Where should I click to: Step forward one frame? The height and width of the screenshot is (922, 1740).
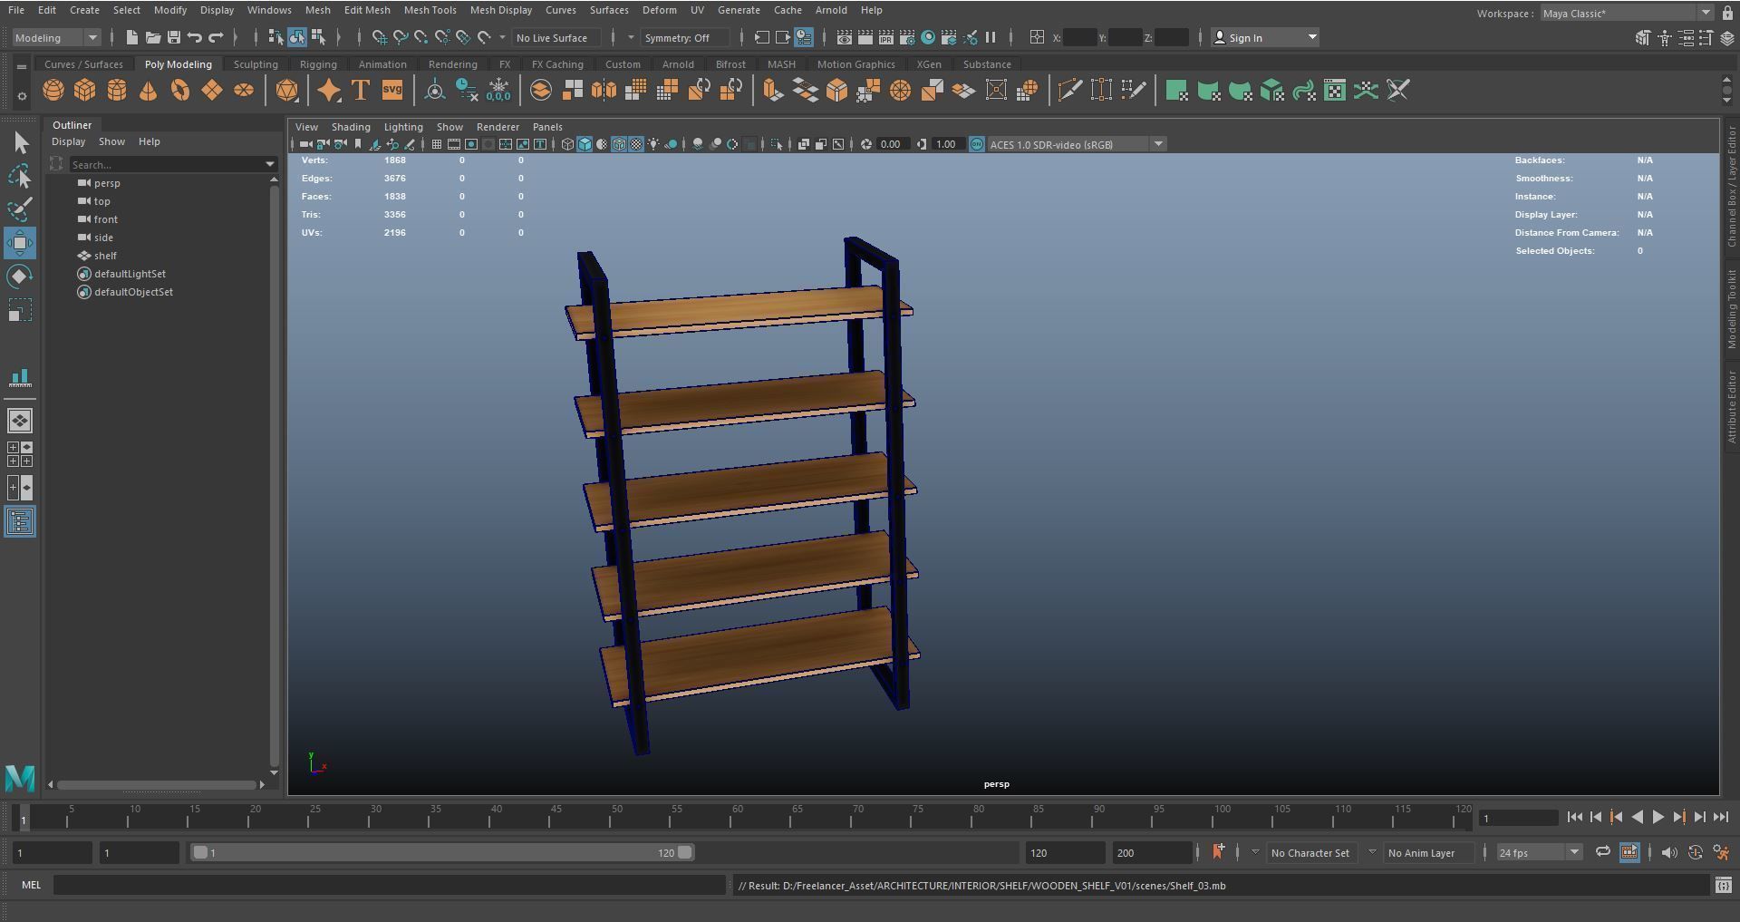coord(1699,817)
